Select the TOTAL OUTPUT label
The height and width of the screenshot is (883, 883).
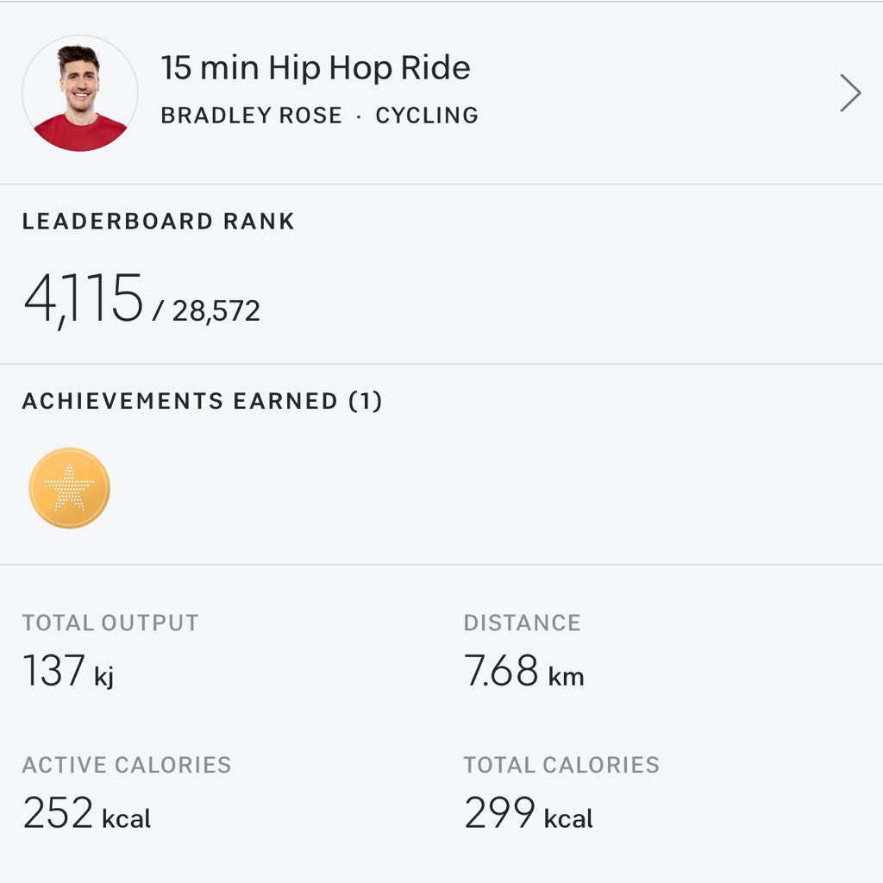[110, 623]
